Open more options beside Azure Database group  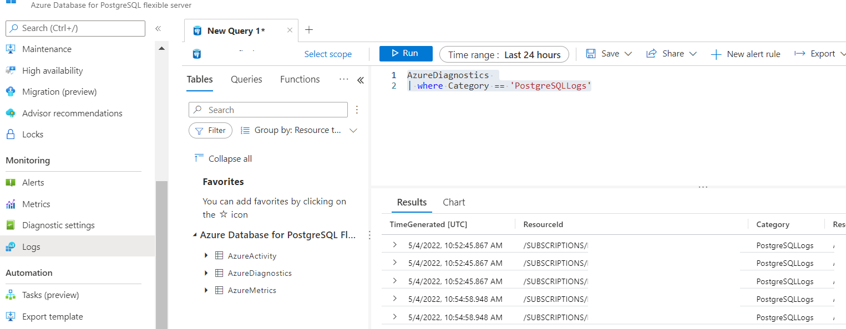tap(369, 235)
